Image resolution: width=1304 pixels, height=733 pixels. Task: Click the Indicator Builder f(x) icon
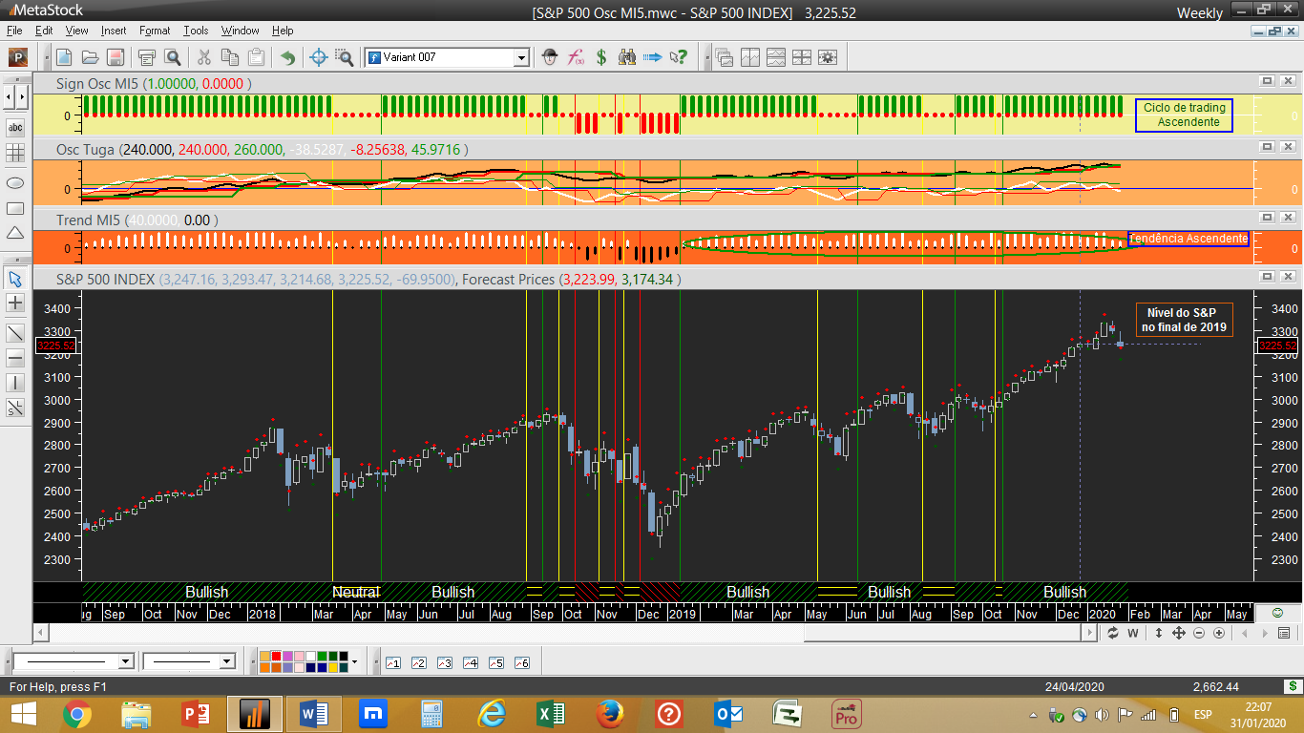pyautogui.click(x=576, y=57)
